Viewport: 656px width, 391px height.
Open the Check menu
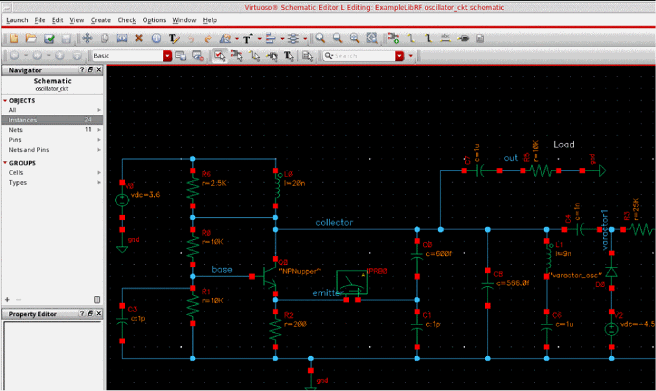tap(126, 20)
